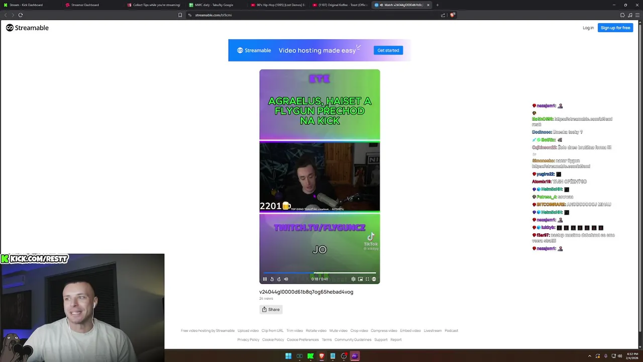Screen dimensions: 643x362
Task: Enable picture-in-picture mode in player
Action: 360,279
